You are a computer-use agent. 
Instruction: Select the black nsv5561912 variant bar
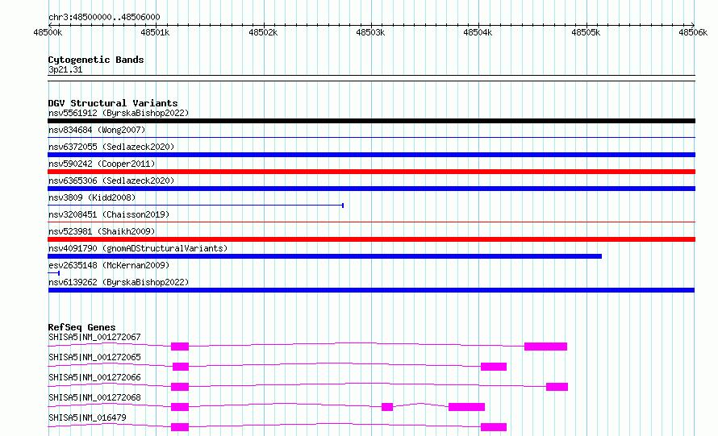(371, 121)
